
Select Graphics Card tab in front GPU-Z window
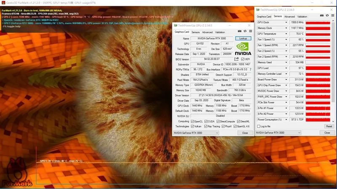click(182, 32)
